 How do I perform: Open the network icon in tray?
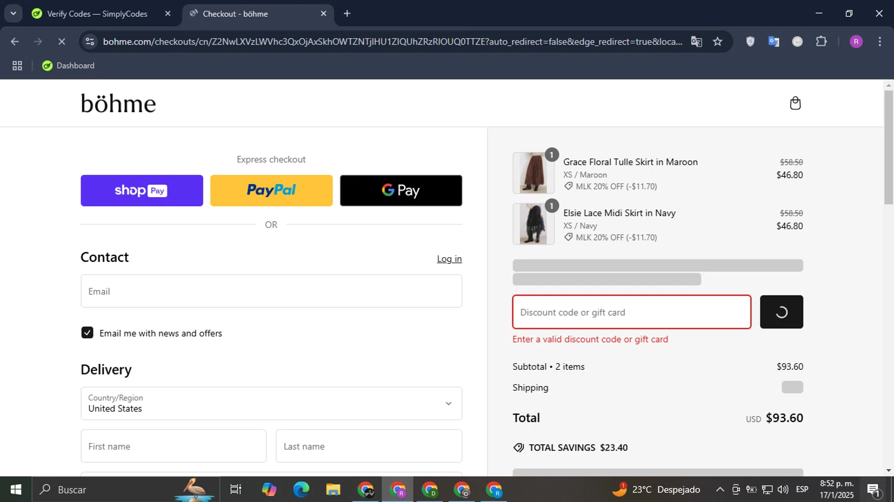[x=767, y=489]
